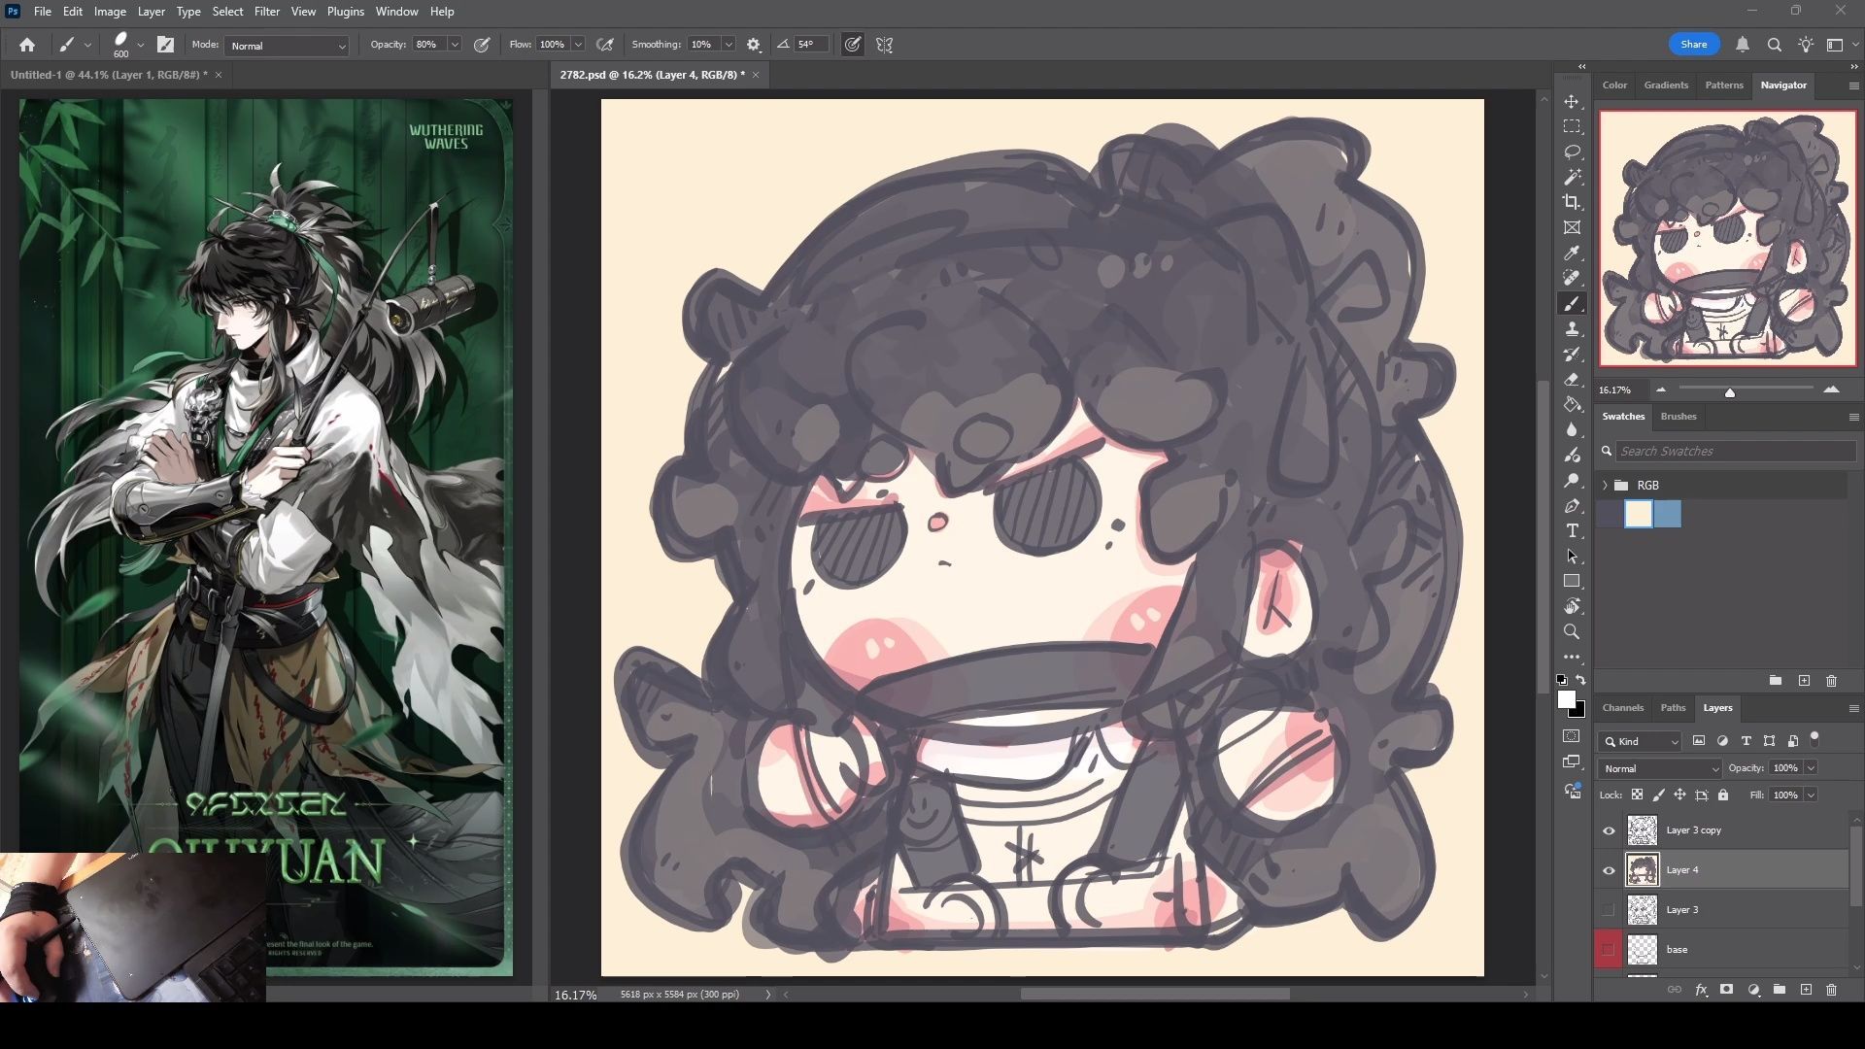This screenshot has height=1049, width=1865.
Task: Open the layer filter Kind dropdown
Action: [x=1641, y=742]
